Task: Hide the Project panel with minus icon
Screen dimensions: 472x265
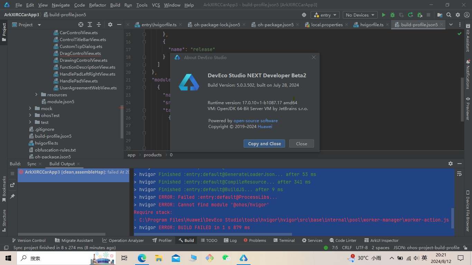Action: 119,24
